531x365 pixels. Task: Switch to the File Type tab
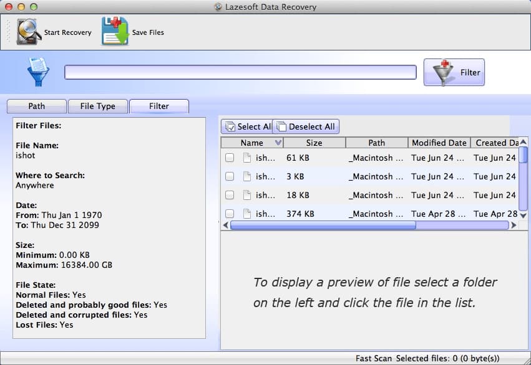(x=98, y=106)
